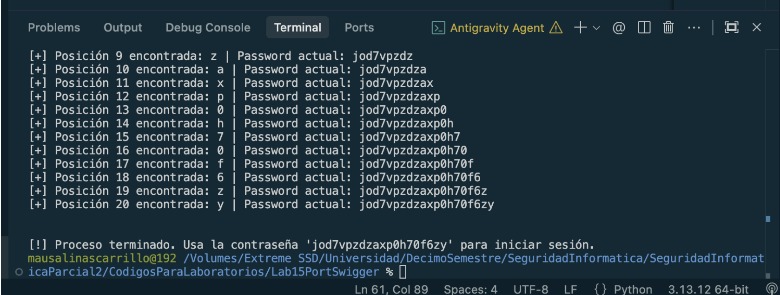
Task: Close the bottom panel
Action: (757, 28)
